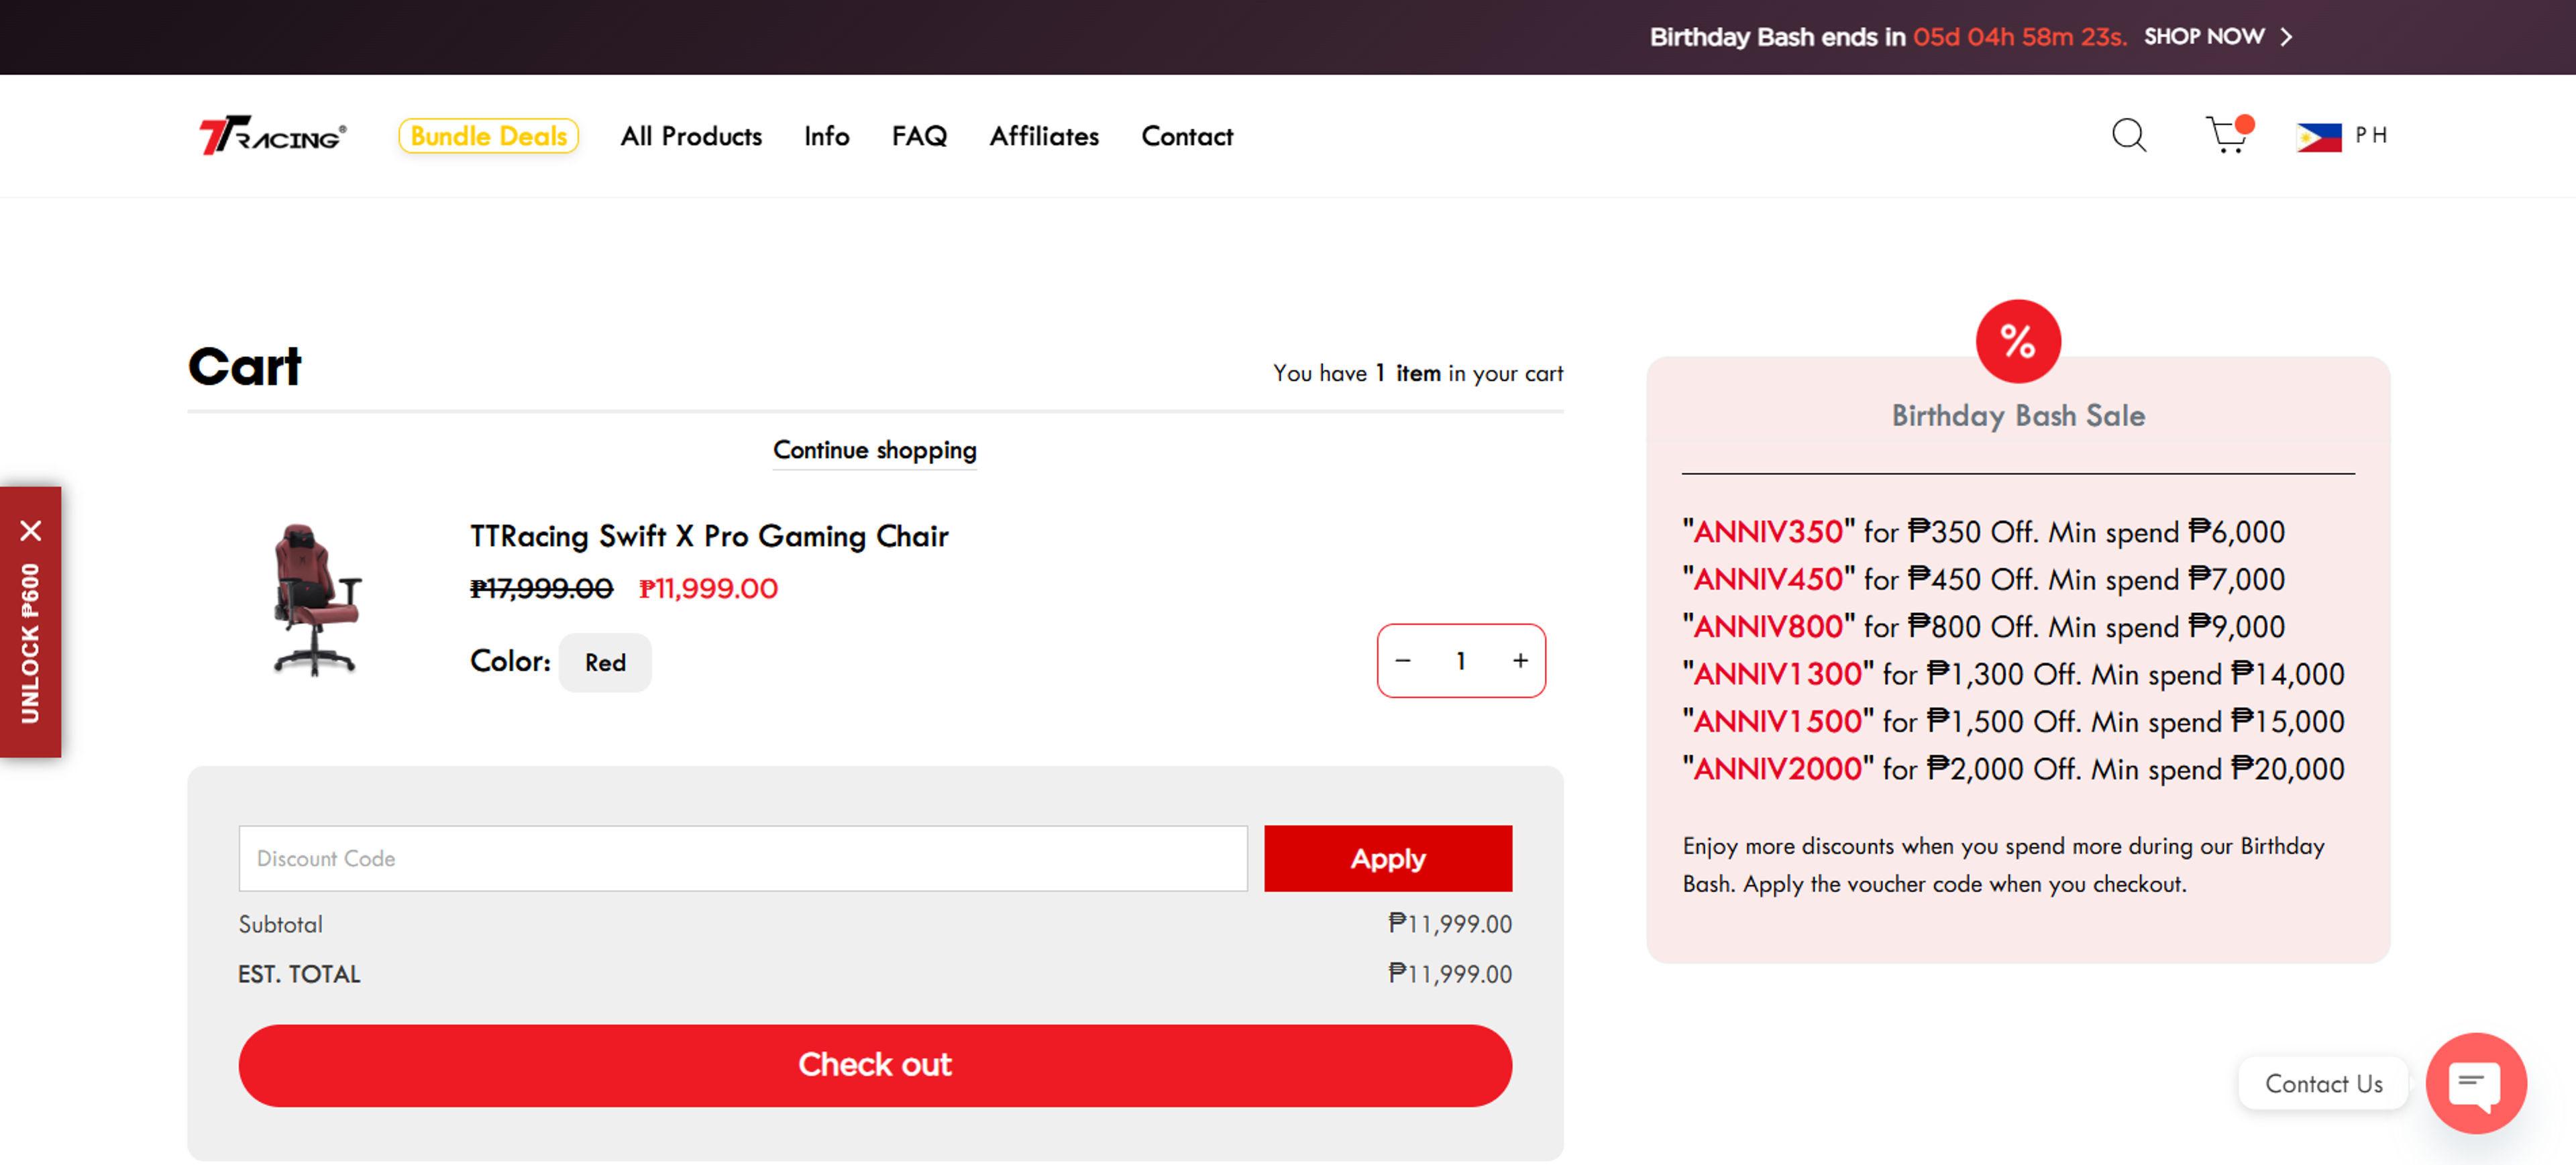
Task: Click the Contact Us label
Action: 2323,1083
